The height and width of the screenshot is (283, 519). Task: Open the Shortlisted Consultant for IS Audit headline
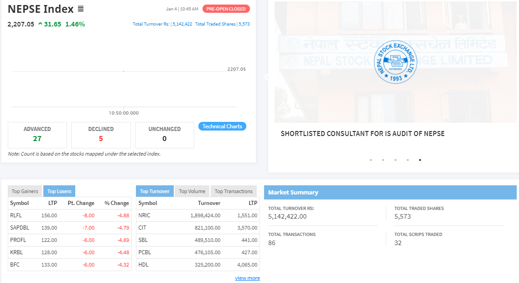(x=363, y=134)
